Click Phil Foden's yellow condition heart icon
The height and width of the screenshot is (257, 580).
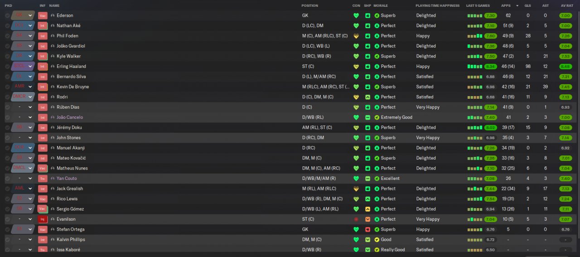click(x=356, y=36)
